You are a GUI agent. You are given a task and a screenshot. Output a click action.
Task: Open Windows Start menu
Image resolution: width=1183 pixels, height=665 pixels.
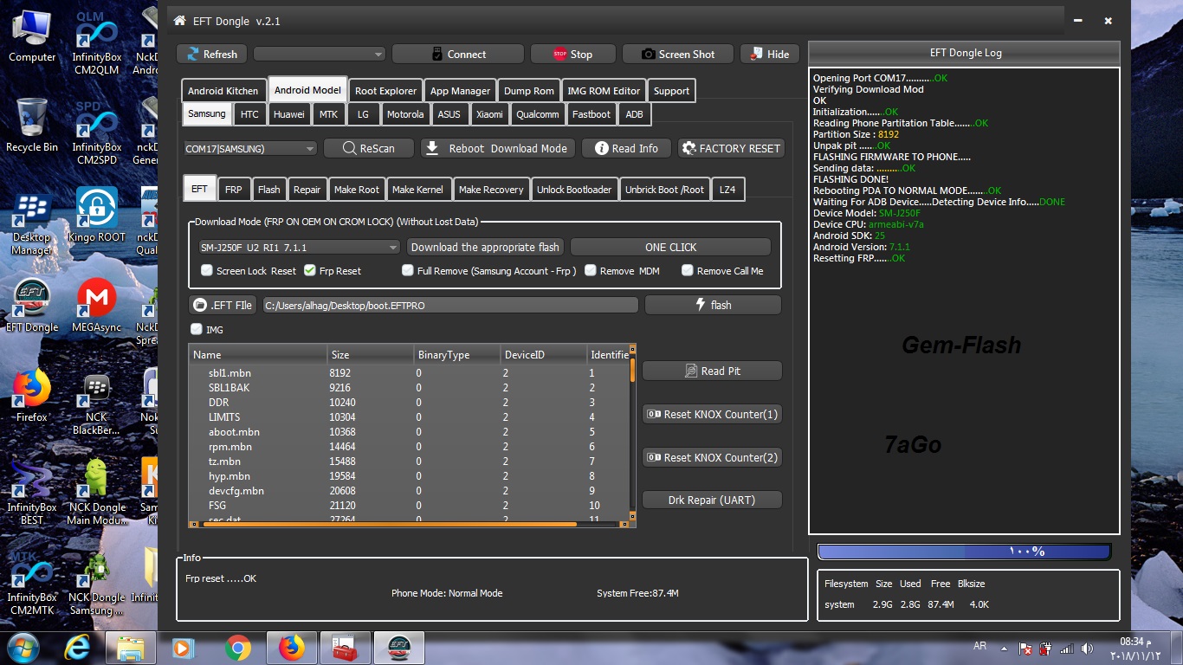23,647
